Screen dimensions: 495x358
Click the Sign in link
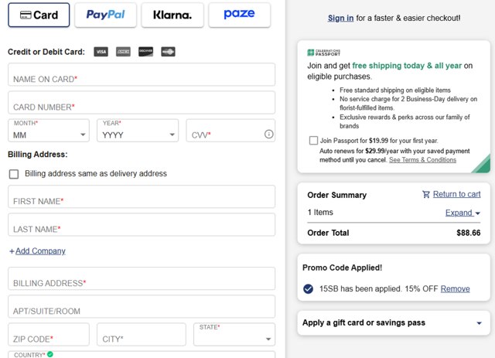pos(340,18)
